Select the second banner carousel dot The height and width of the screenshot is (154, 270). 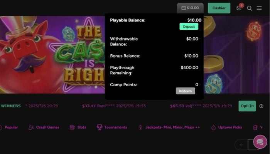(x=96, y=87)
